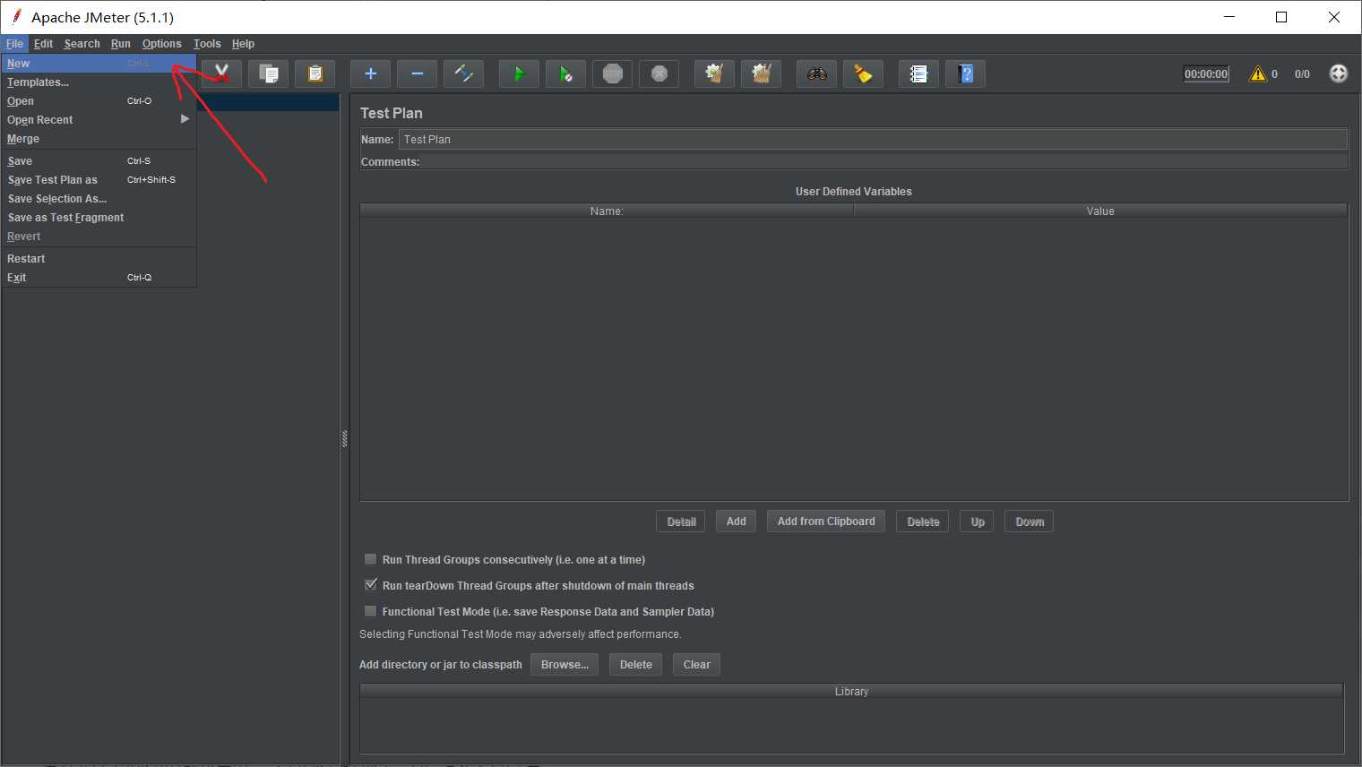Viewport: 1362px width, 767px height.
Task: Click the Up button
Action: pyautogui.click(x=978, y=521)
